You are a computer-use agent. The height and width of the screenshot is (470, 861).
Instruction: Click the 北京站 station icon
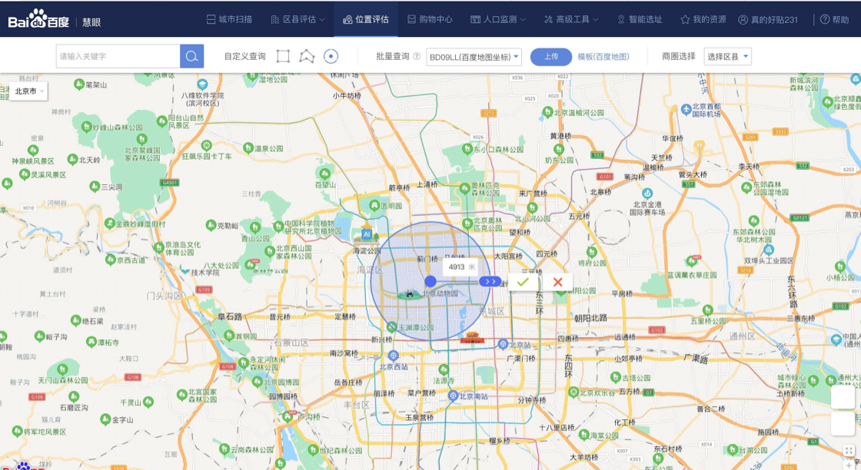[x=503, y=344]
